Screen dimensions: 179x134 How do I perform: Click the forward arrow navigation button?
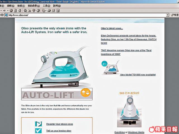coord(4,10)
